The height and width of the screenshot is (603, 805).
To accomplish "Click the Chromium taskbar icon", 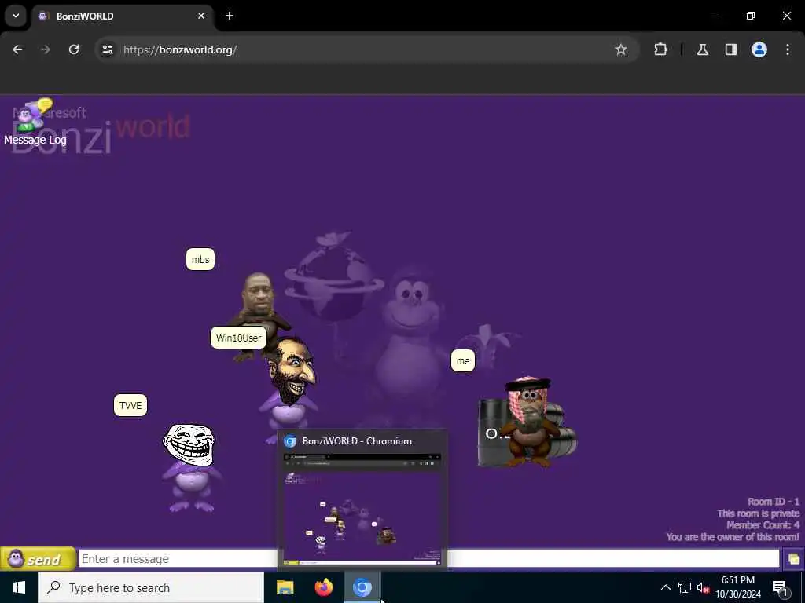I will pyautogui.click(x=362, y=587).
